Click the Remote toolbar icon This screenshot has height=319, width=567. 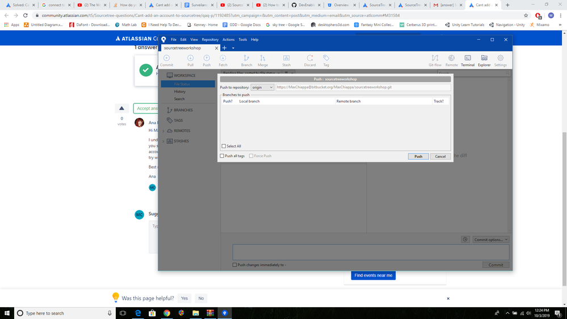(451, 60)
